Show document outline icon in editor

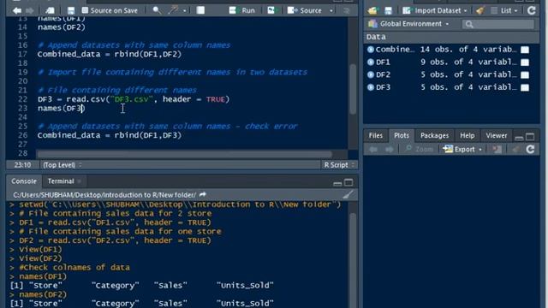click(x=346, y=10)
